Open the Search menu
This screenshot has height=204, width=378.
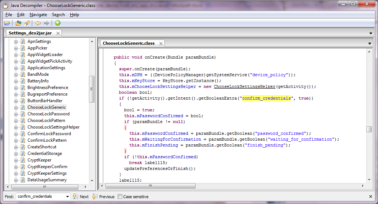click(x=58, y=15)
